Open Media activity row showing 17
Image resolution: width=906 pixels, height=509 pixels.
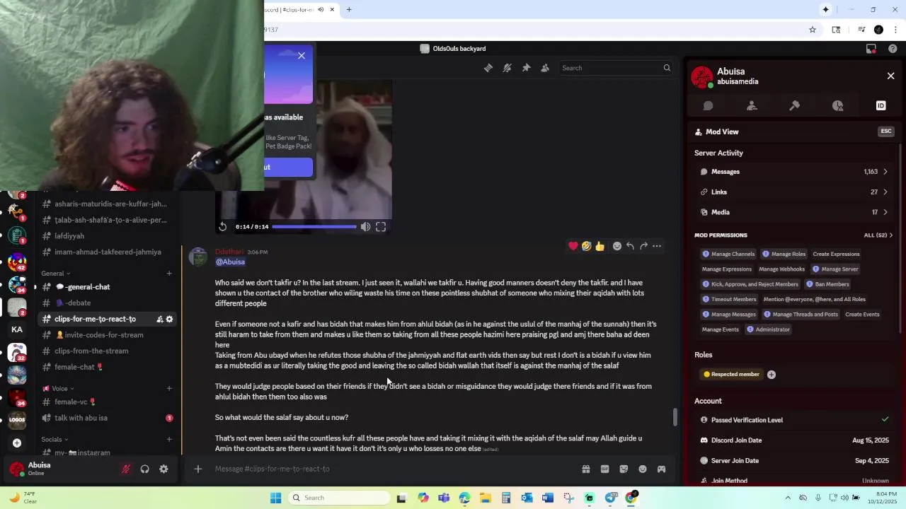click(x=793, y=212)
